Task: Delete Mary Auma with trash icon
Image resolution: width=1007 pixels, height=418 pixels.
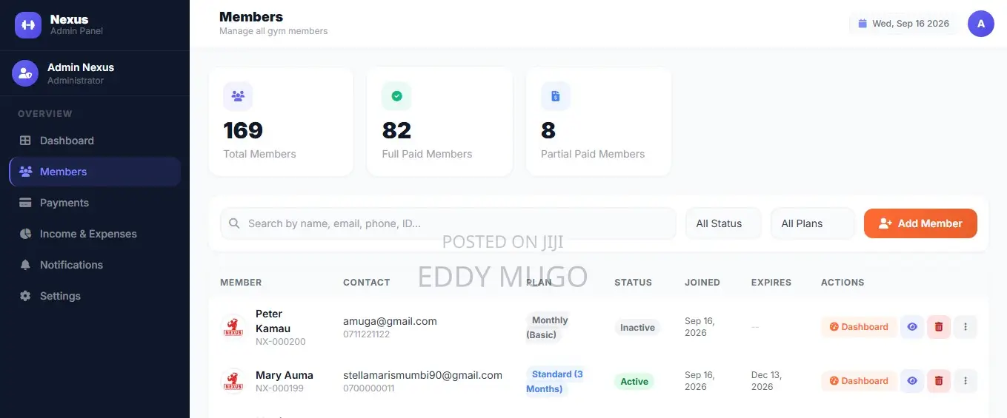Action: (939, 381)
